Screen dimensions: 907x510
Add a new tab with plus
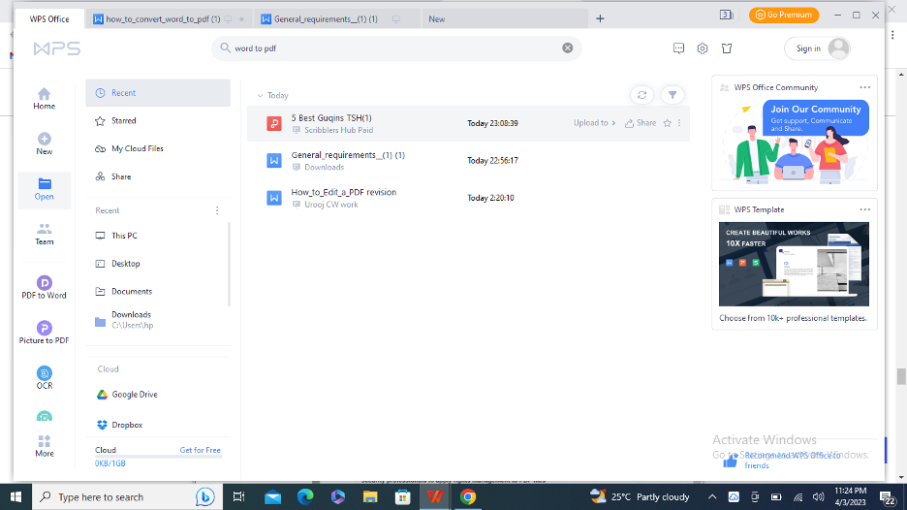click(600, 18)
